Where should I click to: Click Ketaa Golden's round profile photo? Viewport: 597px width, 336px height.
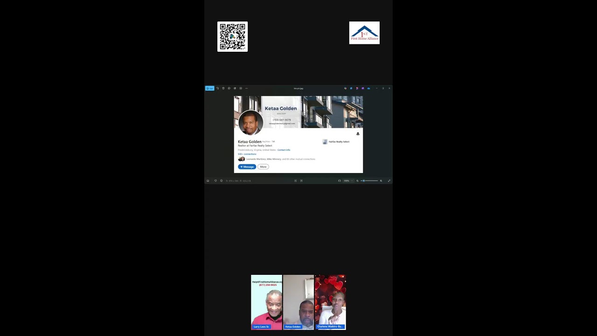coord(250,122)
